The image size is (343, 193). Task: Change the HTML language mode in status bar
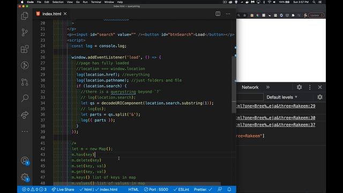tap(133, 189)
